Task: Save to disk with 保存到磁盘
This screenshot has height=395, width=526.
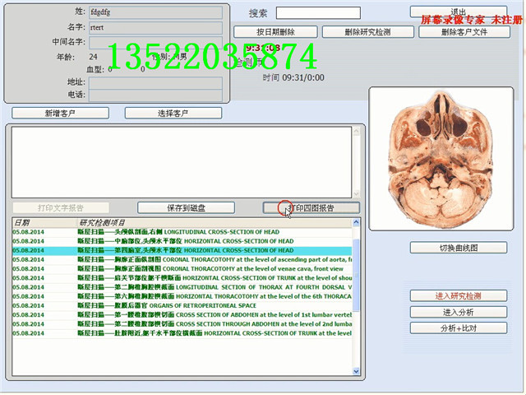Action: tap(186, 207)
